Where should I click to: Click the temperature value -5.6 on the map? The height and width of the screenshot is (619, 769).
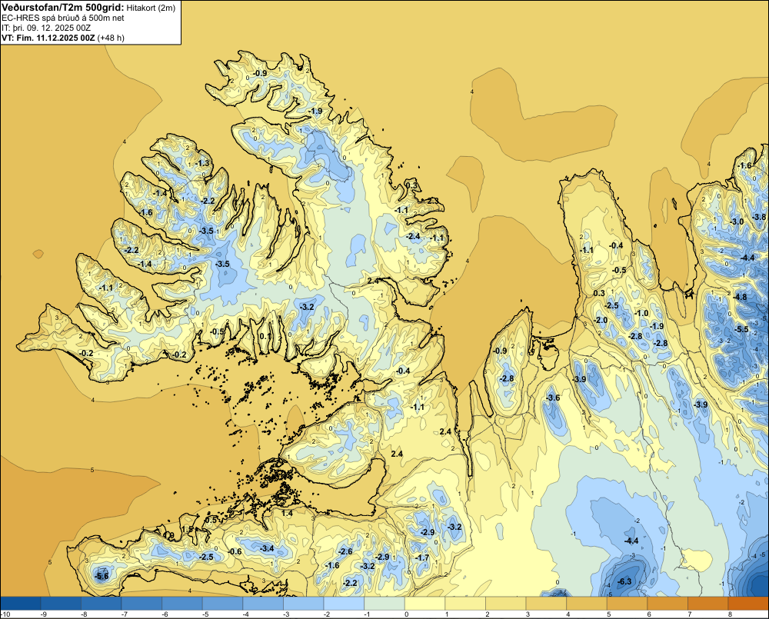(x=102, y=577)
